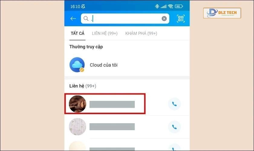Open the QR code scanner
The image size is (254, 151).
181,19
